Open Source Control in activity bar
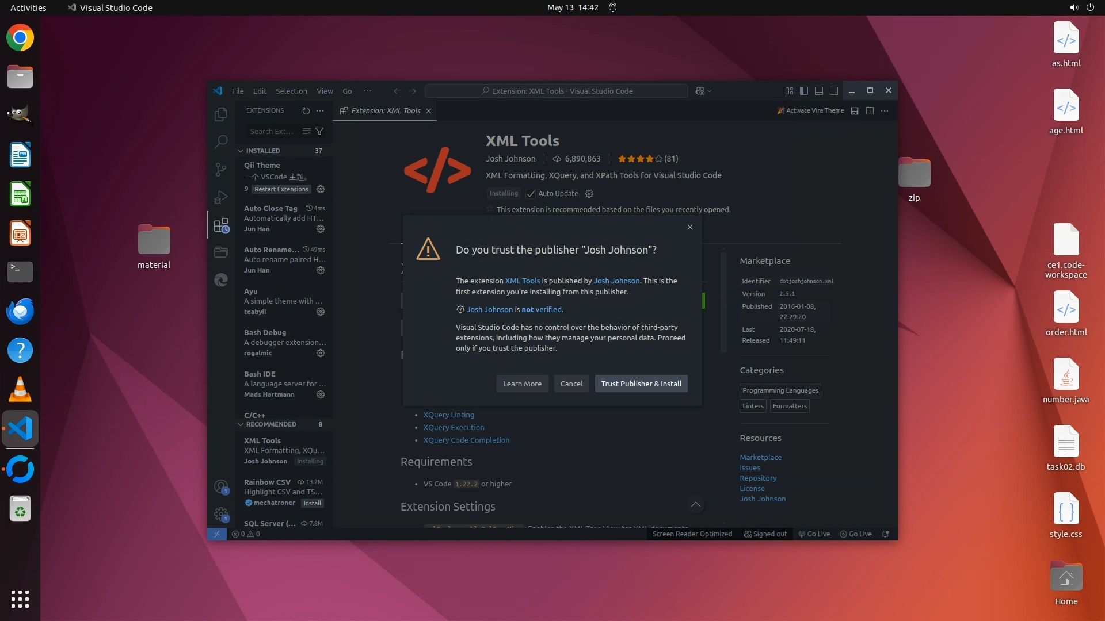Screen dimensions: 1105x621 tap(220, 169)
